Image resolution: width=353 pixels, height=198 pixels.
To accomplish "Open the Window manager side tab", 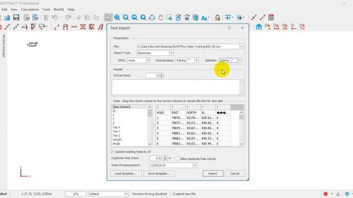I will click(x=4, y=46).
